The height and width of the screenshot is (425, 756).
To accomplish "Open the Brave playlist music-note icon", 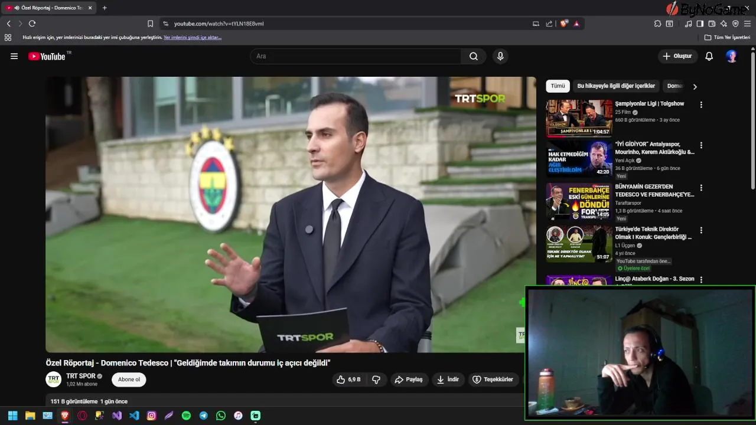I will (688, 24).
